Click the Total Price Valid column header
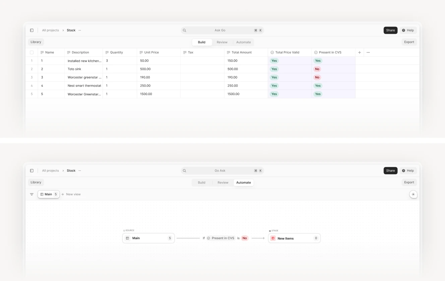This screenshot has width=445, height=281. click(x=290, y=53)
